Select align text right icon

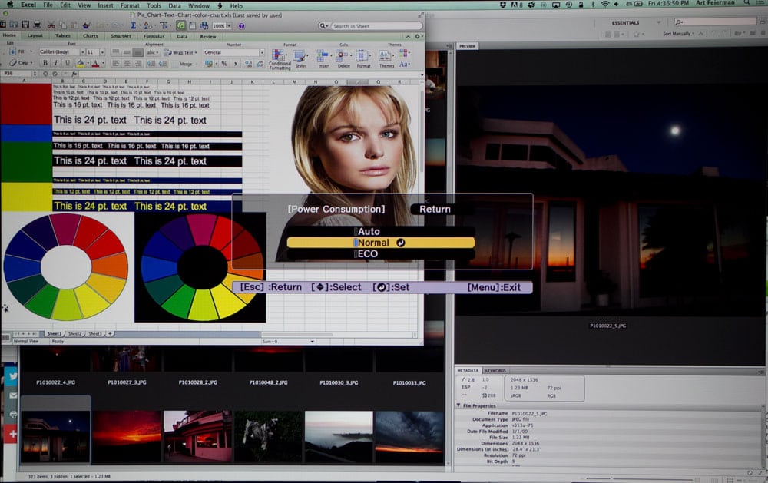138,63
